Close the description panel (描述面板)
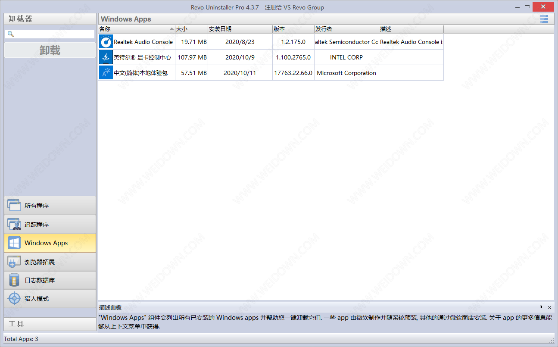Viewport: 558px width, 347px height. (x=549, y=307)
